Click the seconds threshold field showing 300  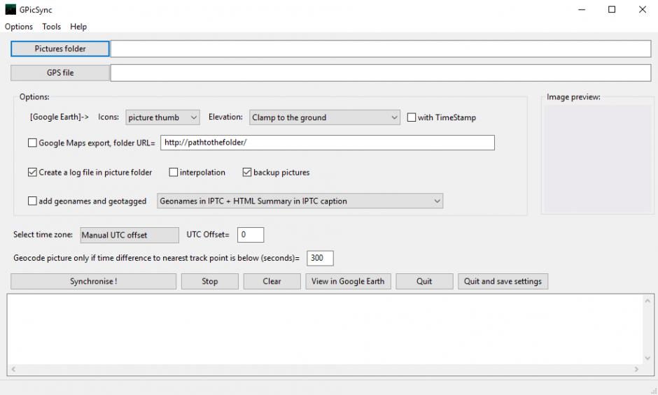click(320, 258)
